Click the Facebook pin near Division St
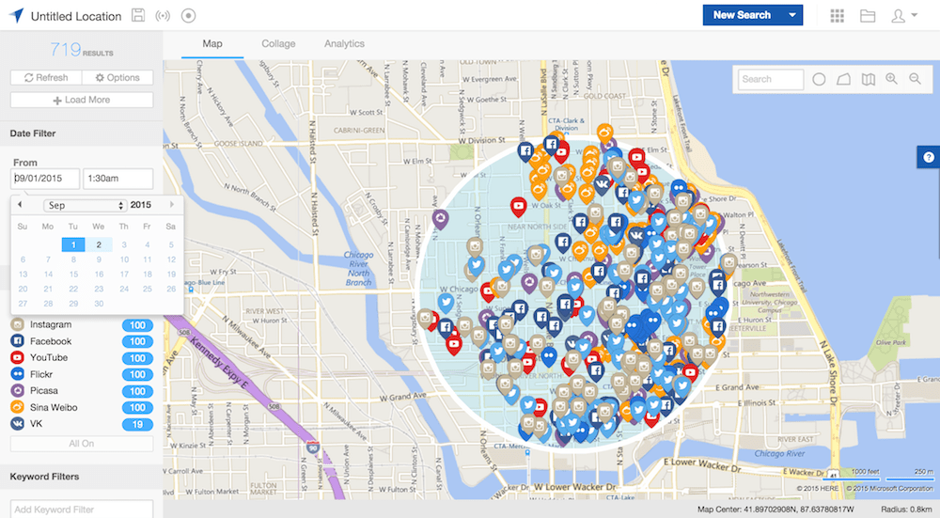 click(x=525, y=151)
